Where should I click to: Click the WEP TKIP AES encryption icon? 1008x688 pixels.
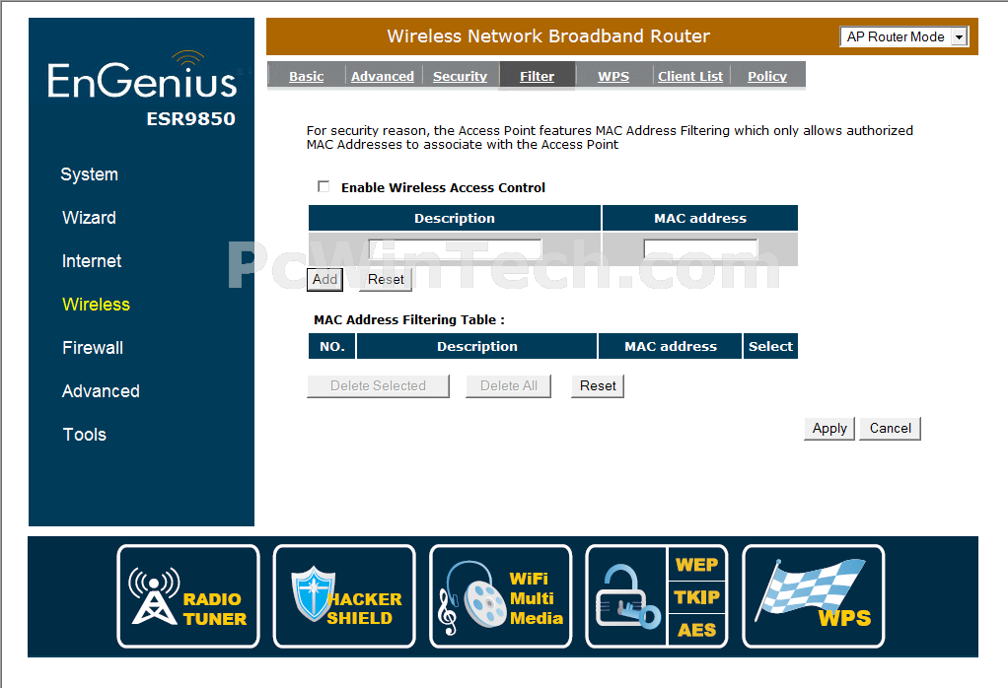(657, 596)
